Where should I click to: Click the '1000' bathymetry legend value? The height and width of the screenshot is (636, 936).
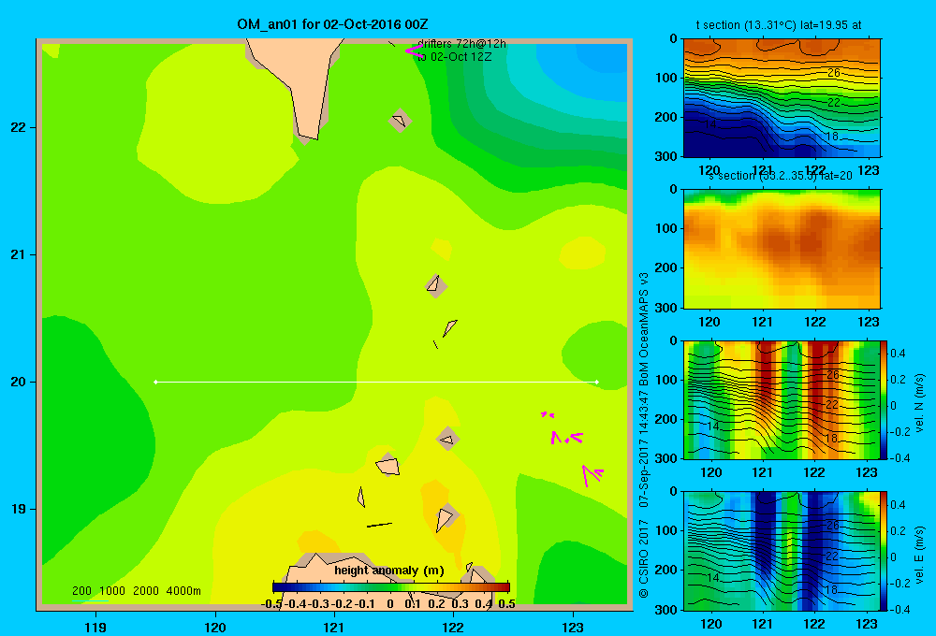(x=112, y=591)
